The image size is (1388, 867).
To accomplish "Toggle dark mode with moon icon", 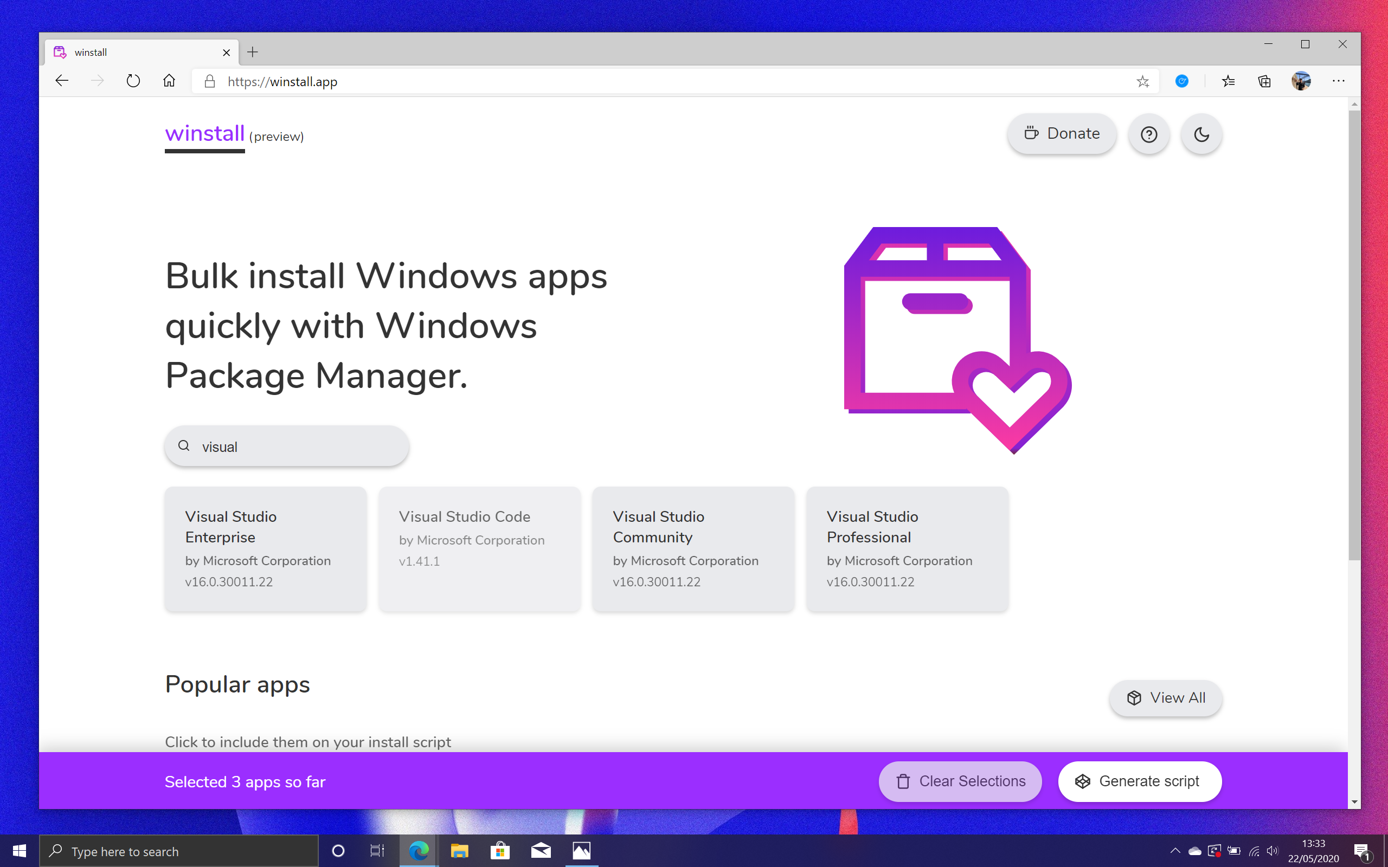I will pos(1201,134).
